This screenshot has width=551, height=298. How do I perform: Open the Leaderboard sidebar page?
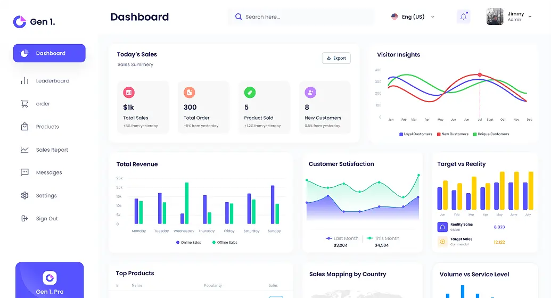click(x=52, y=81)
